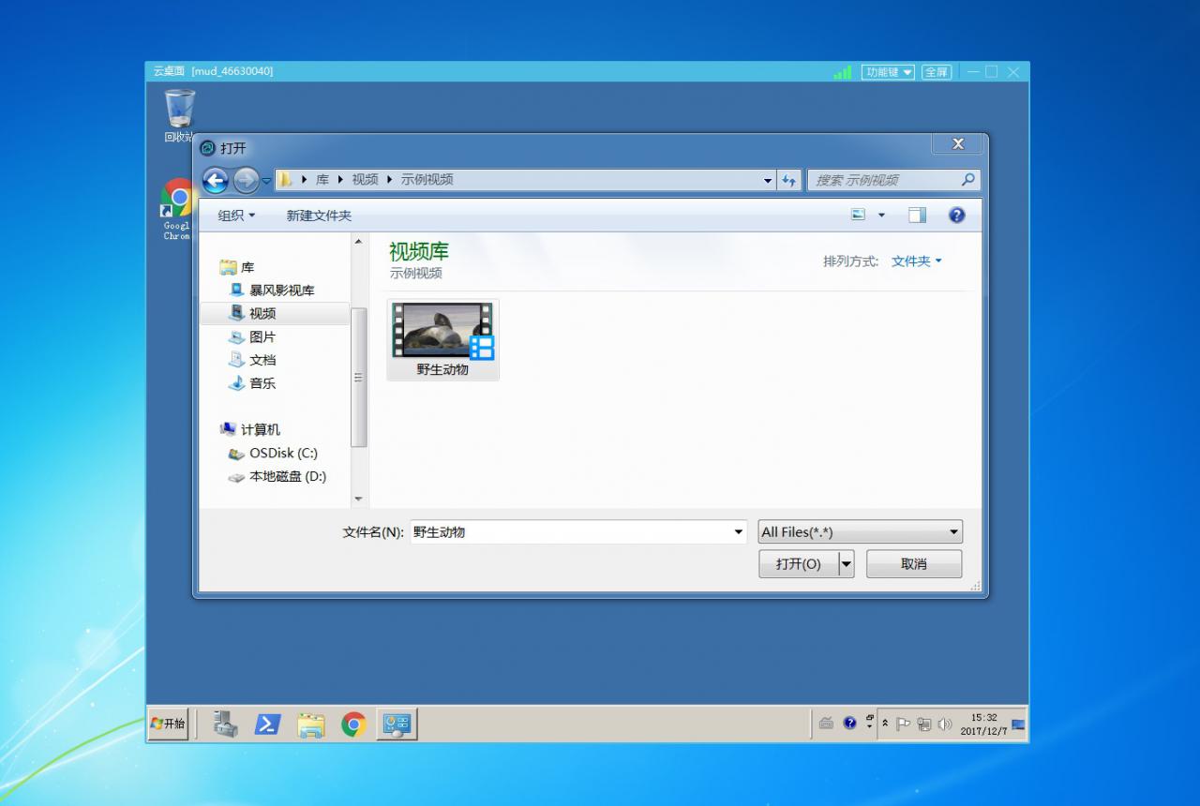Close the 打开 dialog
The width and height of the screenshot is (1200, 806).
[x=957, y=144]
